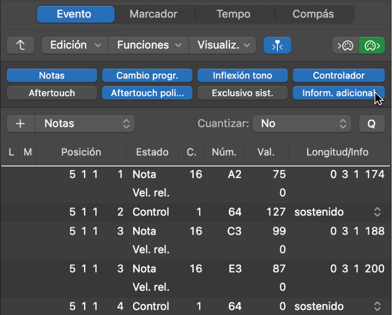This screenshot has height=315, width=392.
Task: Activate the Inform. adicional filter
Action: pyautogui.click(x=339, y=93)
